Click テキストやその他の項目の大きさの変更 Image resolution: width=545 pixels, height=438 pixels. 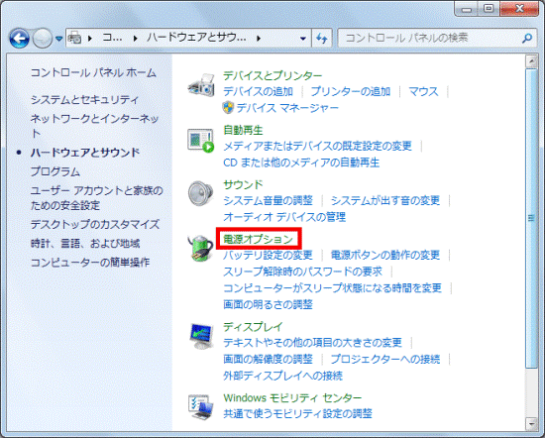pos(312,343)
